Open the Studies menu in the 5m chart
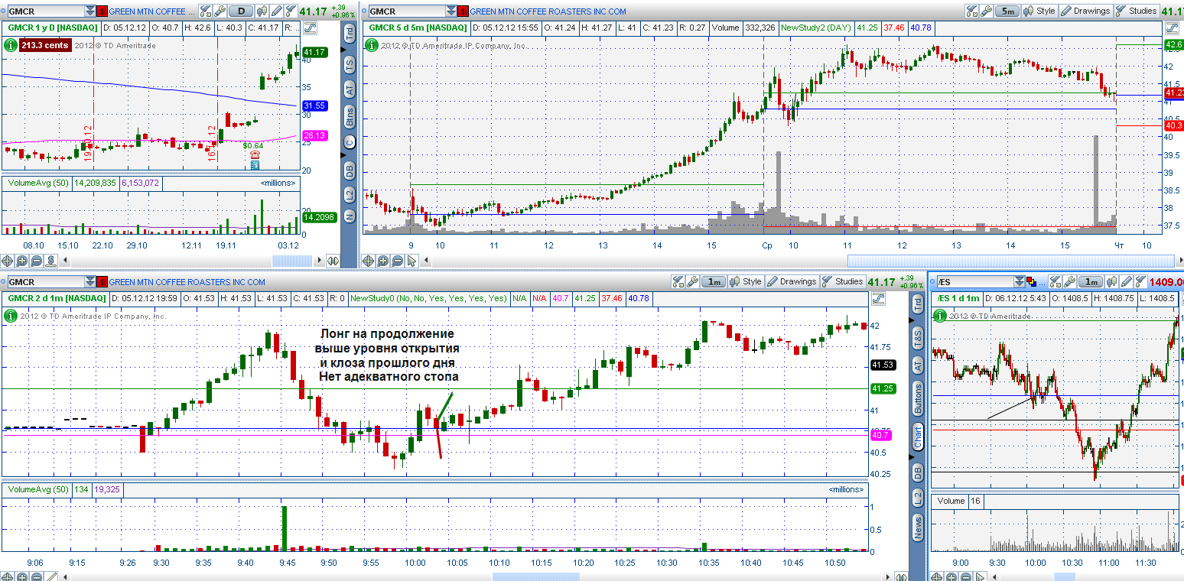The image size is (1184, 581). click(x=1137, y=11)
